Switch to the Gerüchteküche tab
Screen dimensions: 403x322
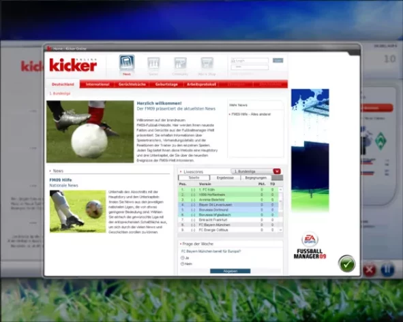click(132, 84)
